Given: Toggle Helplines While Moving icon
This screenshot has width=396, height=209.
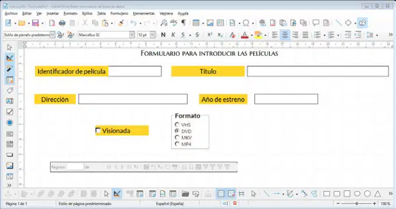Looking at the screenshot, I should (242, 194).
